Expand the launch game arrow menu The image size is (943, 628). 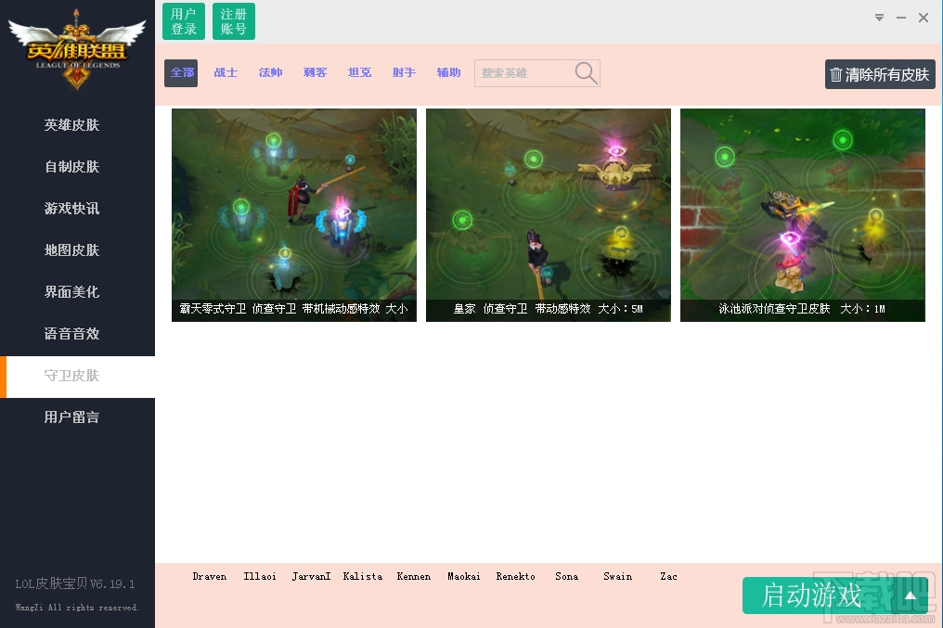coord(911,596)
